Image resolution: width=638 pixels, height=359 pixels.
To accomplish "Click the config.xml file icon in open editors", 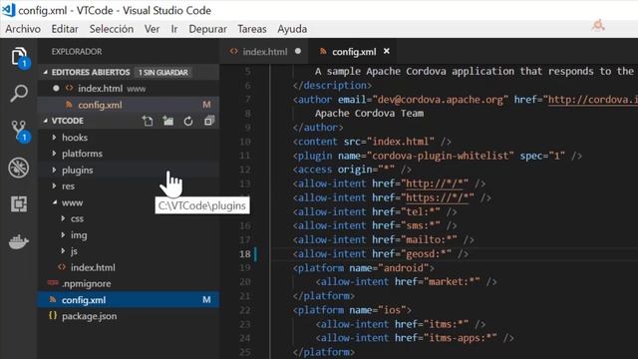I will [69, 105].
